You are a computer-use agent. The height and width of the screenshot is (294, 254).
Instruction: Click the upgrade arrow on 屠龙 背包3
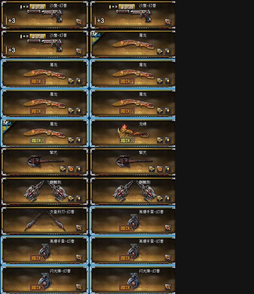[79, 81]
